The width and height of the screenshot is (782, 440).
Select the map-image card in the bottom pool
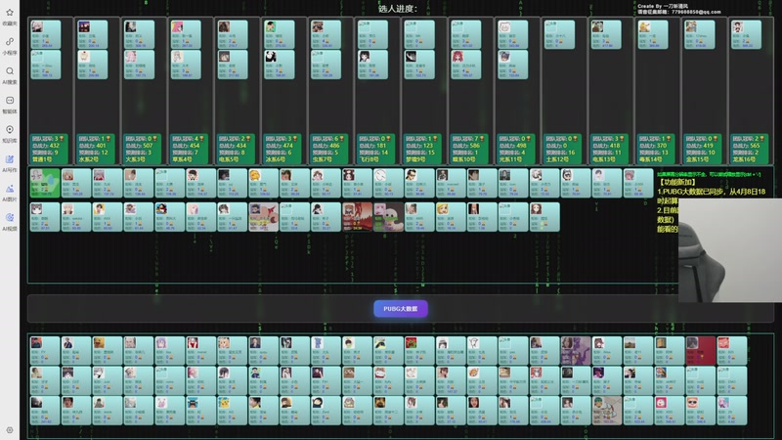point(607,411)
